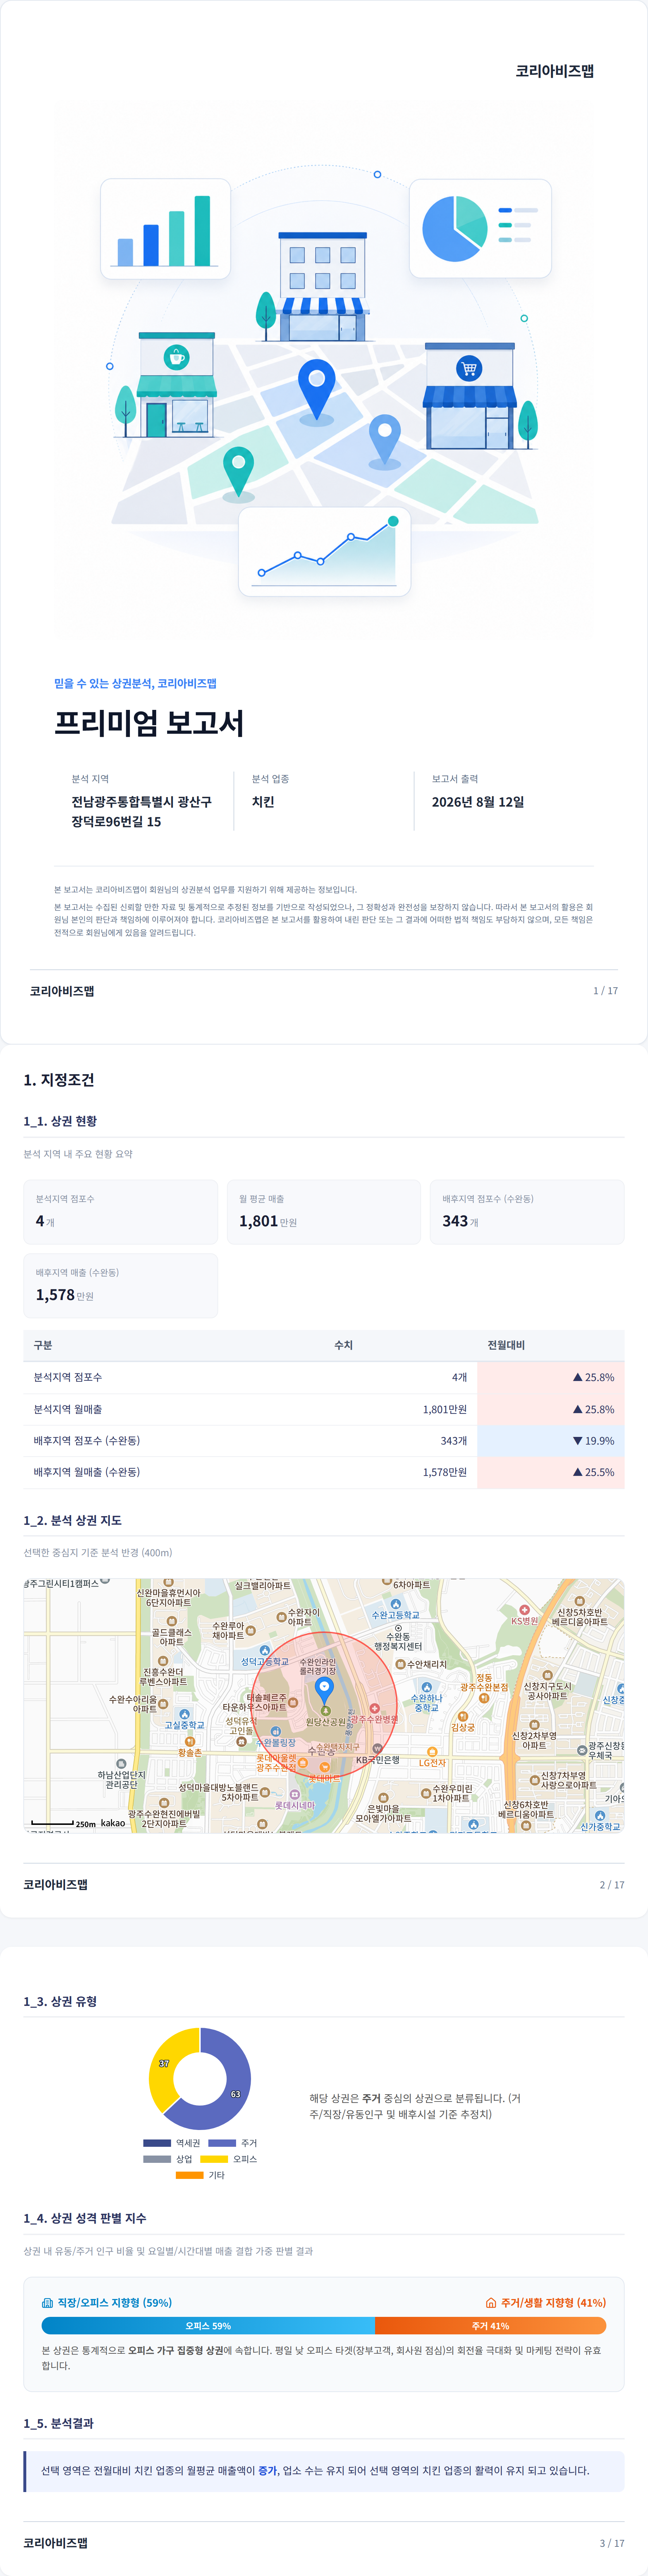
Task: Click the 오피스 yellow legend swatch
Action: pos(214,2159)
